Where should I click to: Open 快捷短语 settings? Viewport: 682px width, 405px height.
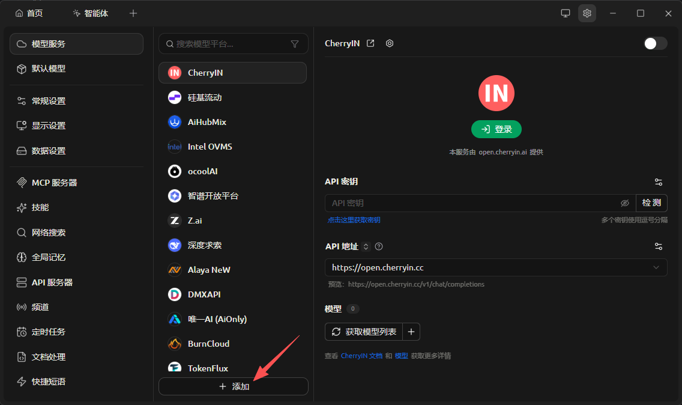coord(77,382)
